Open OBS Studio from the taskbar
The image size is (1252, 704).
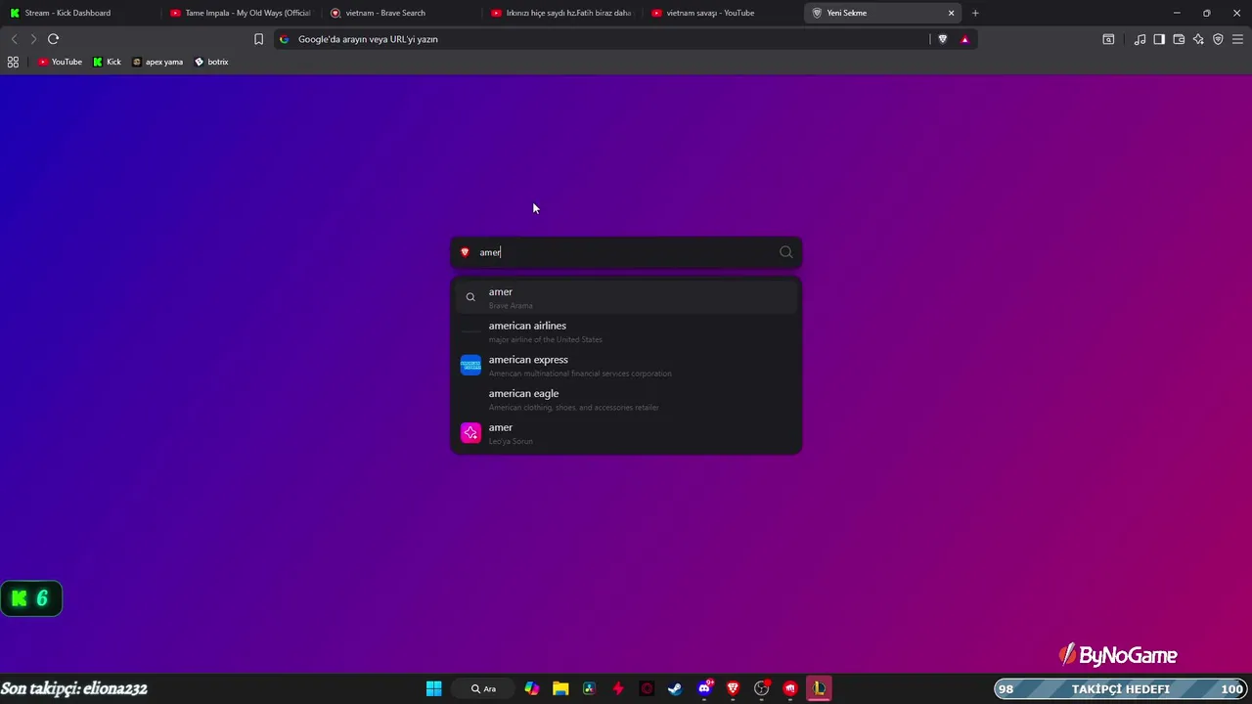(762, 688)
